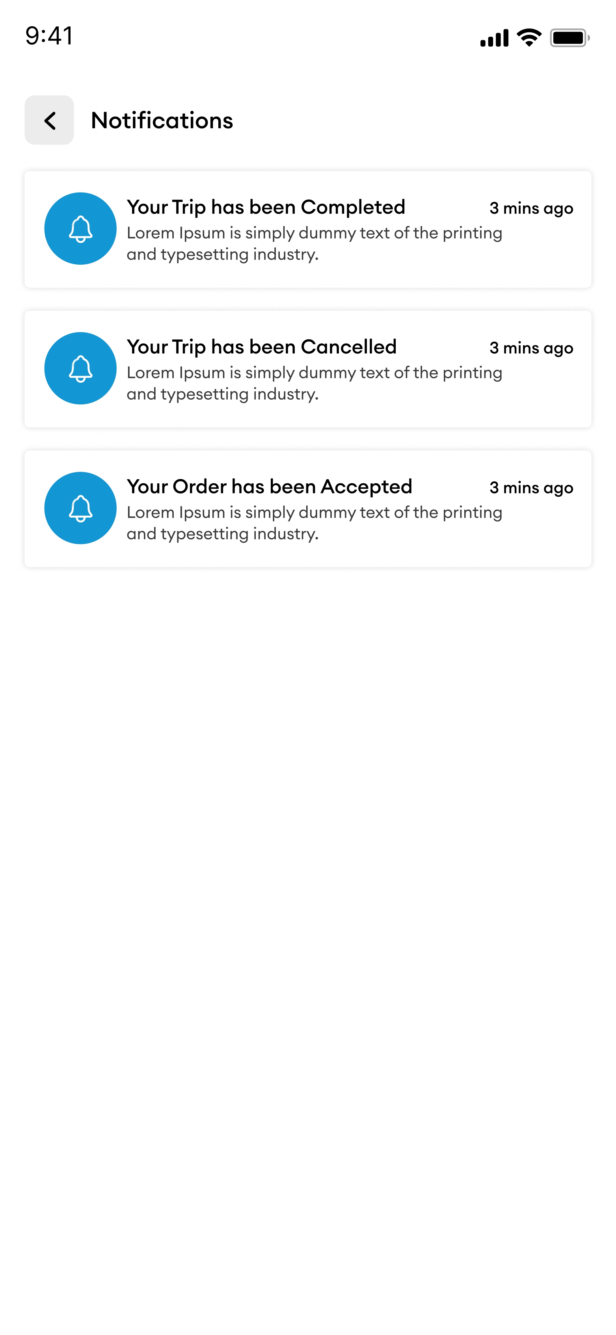616x1335 pixels.
Task: Select Lorem Ipsum description under Trip Cancelled
Action: point(314,383)
